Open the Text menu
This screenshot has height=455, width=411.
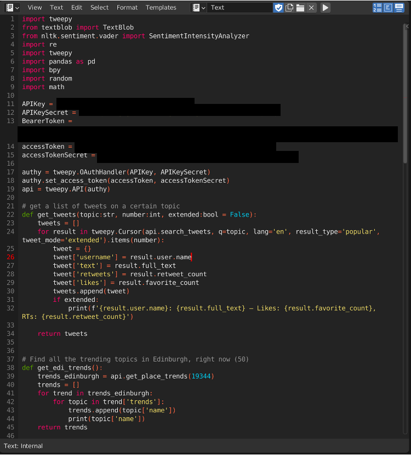tap(56, 8)
